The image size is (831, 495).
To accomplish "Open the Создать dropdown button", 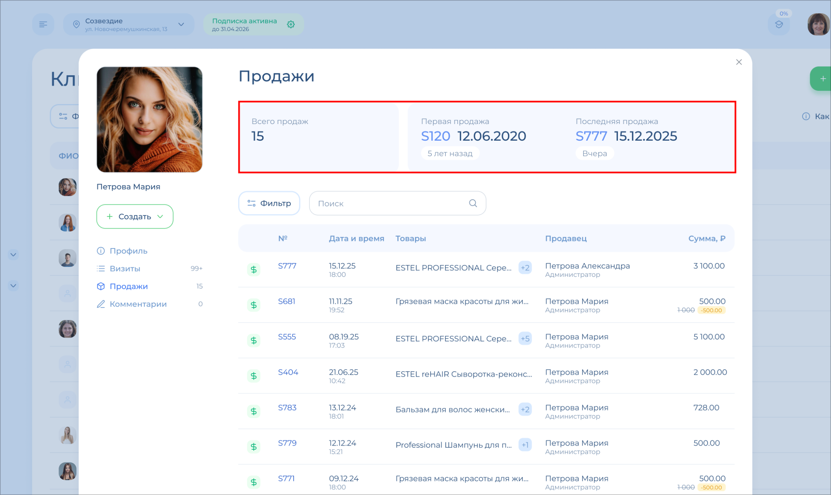I will 135,217.
